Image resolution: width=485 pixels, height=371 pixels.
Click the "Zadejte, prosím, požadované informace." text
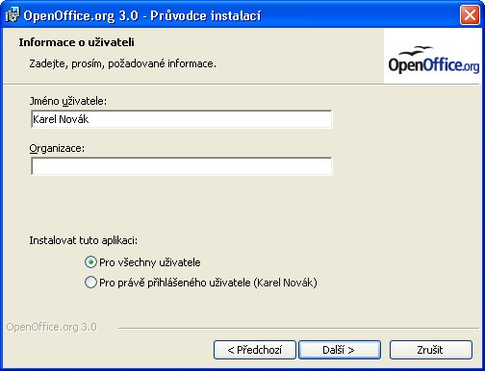click(122, 63)
